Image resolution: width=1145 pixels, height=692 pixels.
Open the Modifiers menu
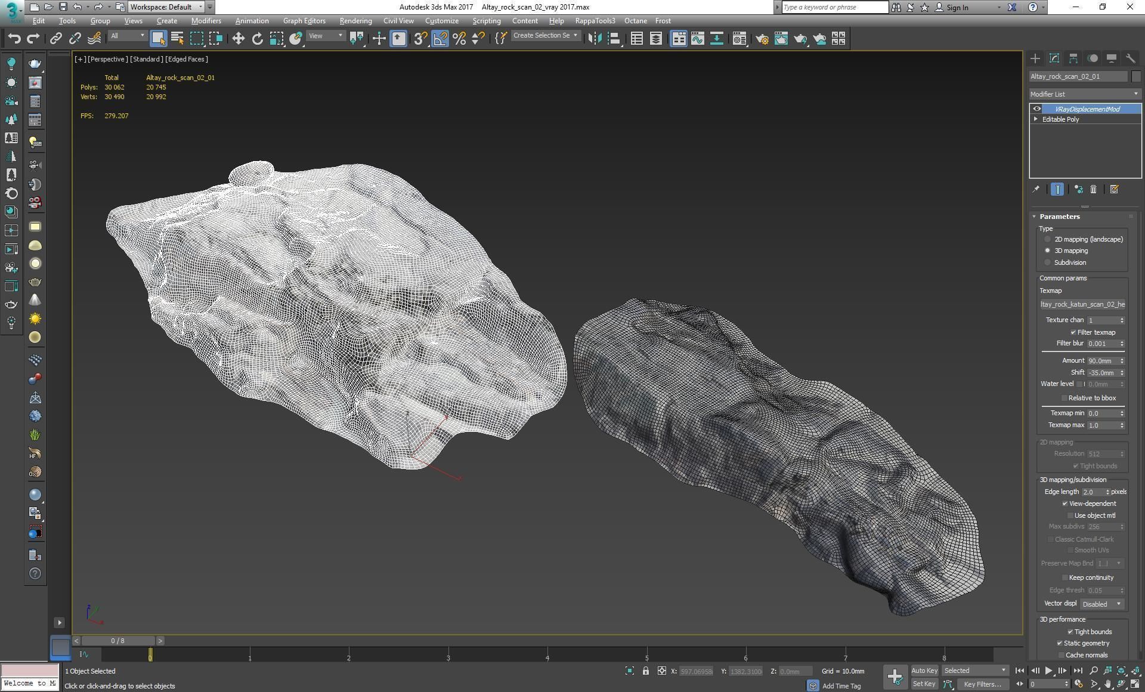point(206,21)
